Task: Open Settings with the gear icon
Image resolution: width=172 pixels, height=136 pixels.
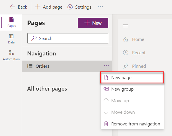Action: [x=79, y=7]
